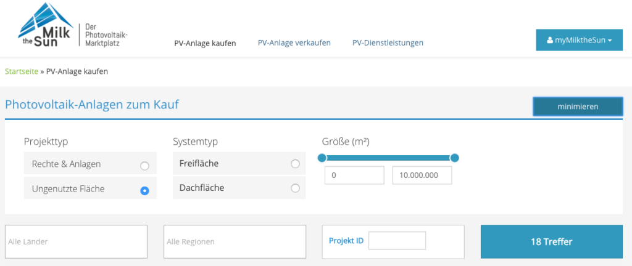
Task: Expand the myMilktheSun account dropdown
Action: tap(579, 40)
